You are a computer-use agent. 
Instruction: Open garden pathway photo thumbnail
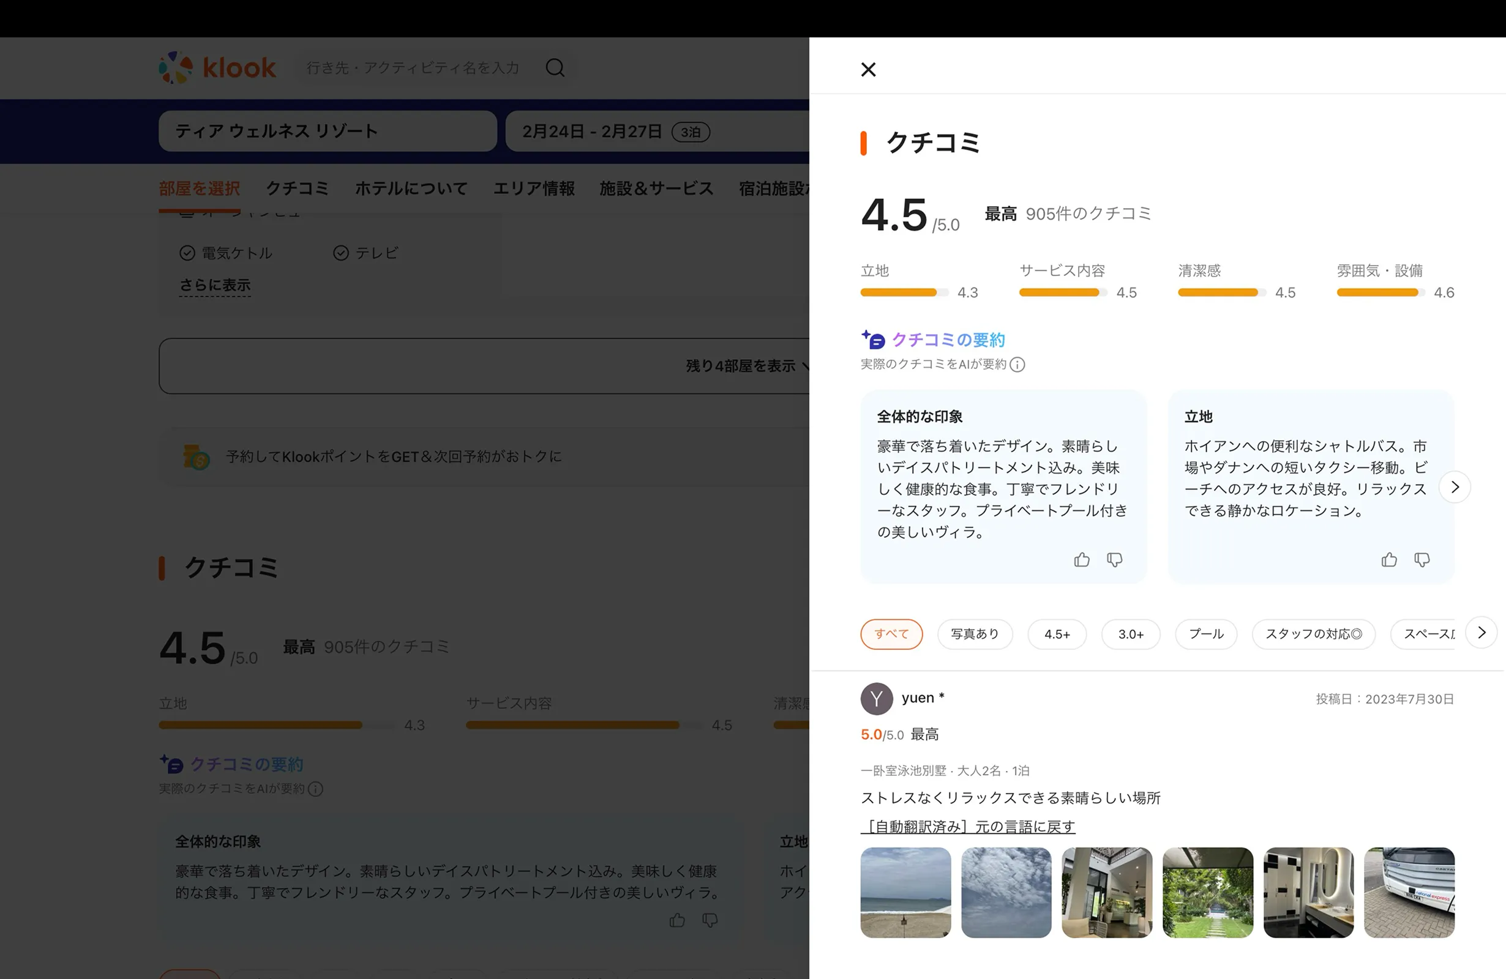coord(1208,892)
